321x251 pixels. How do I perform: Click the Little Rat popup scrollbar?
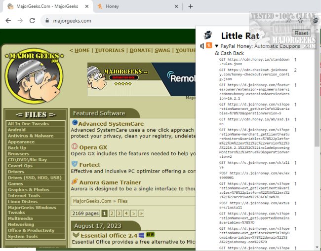[317, 89]
